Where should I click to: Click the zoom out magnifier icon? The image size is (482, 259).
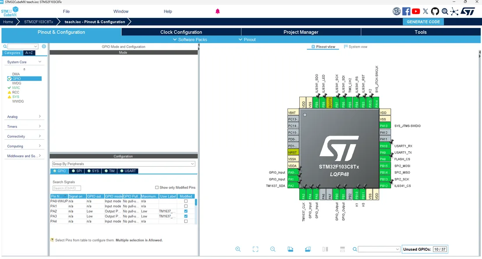(x=273, y=249)
